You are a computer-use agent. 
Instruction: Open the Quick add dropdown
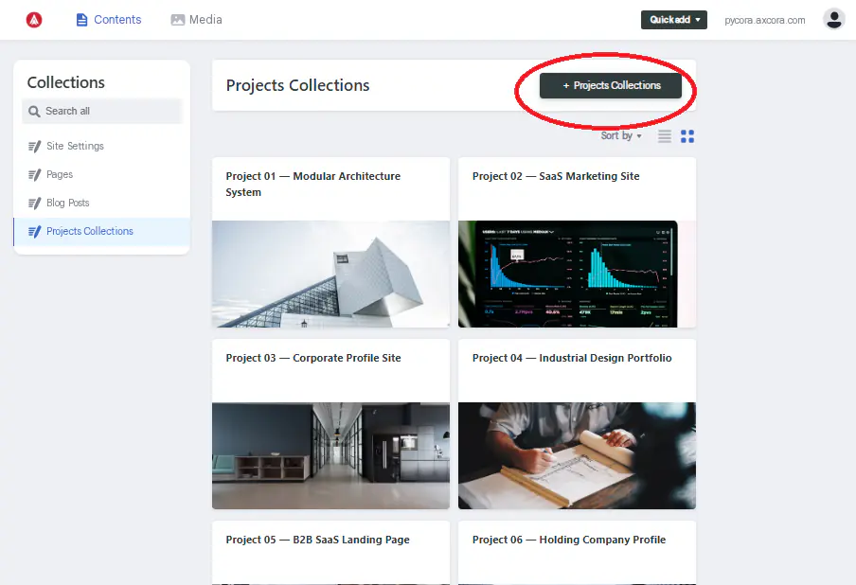tap(673, 20)
